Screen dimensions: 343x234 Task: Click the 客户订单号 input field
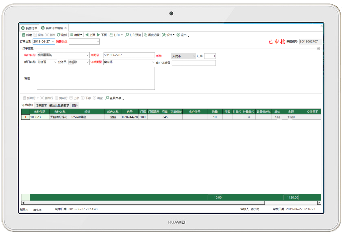coord(194,63)
